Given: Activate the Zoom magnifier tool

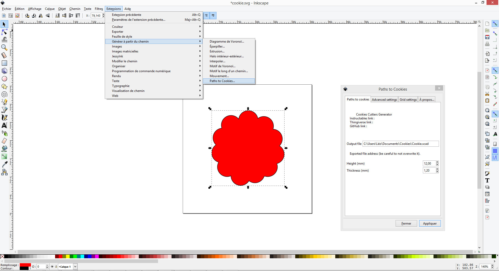Looking at the screenshot, I should click(x=4, y=48).
